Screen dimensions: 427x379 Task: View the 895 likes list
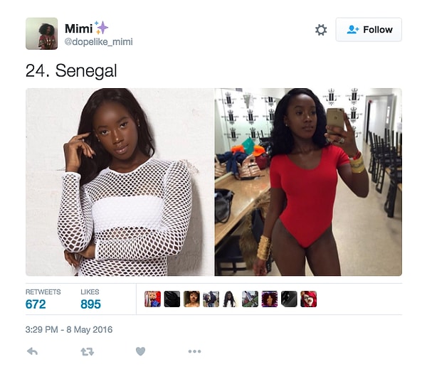click(x=90, y=299)
